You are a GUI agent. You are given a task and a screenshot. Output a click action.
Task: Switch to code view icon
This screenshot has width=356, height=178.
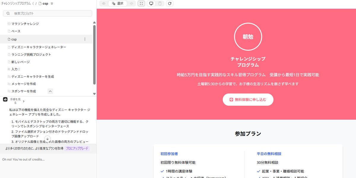click(x=132, y=4)
